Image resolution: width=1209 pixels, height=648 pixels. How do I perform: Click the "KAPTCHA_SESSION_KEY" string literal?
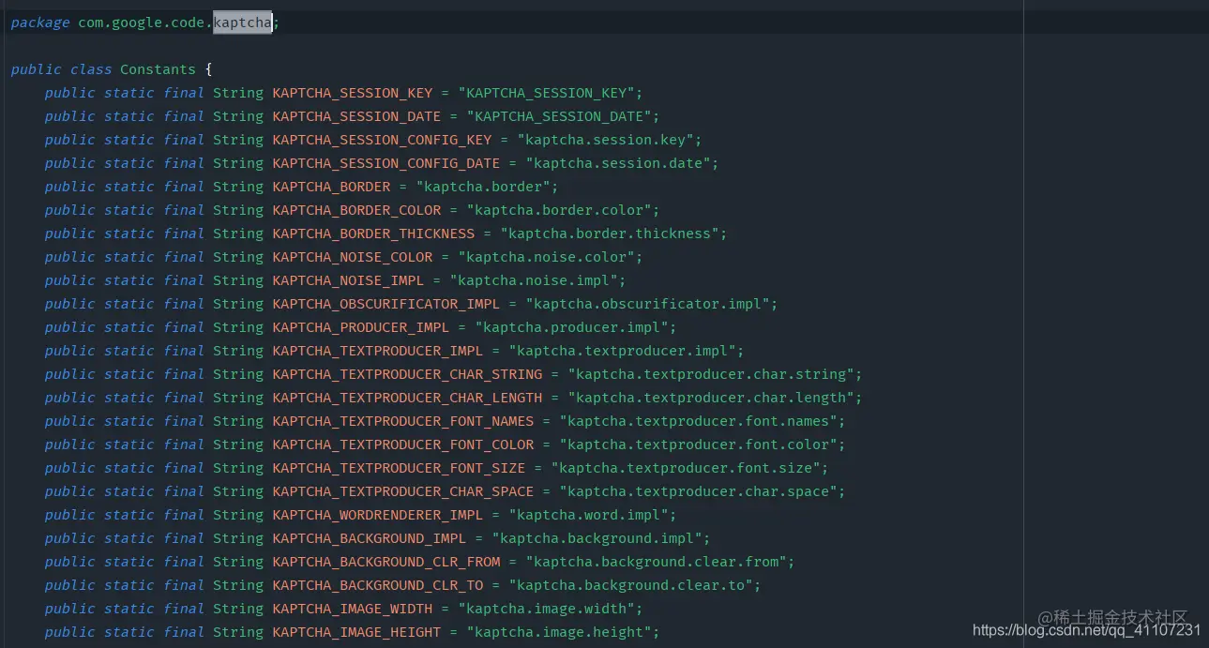[x=547, y=93]
